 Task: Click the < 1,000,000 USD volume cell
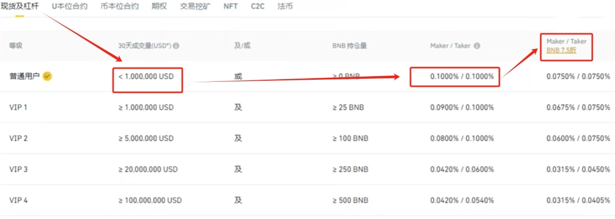(146, 77)
